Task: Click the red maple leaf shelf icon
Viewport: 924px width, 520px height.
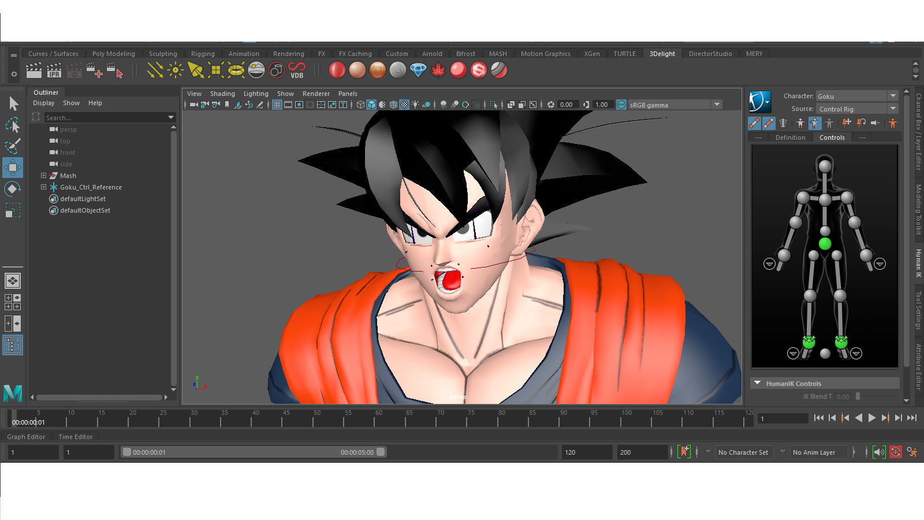Action: [438, 70]
